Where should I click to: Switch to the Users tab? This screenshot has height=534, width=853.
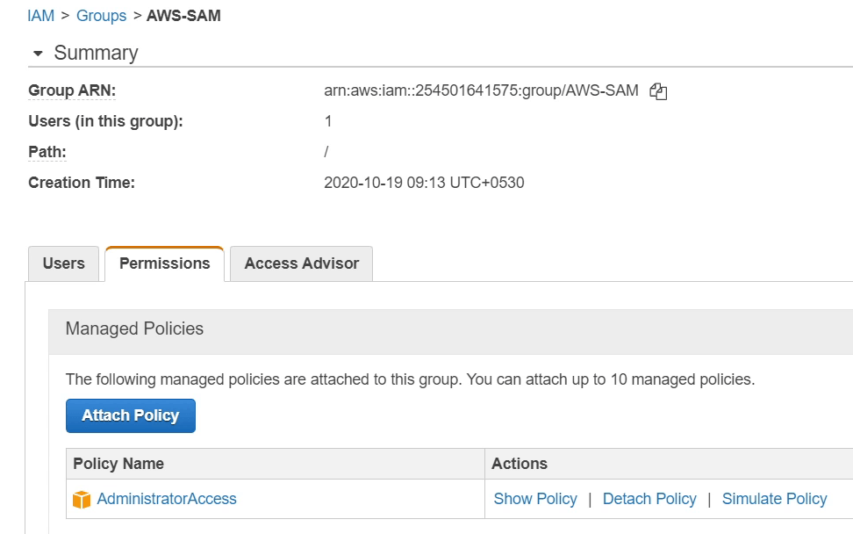pos(64,263)
